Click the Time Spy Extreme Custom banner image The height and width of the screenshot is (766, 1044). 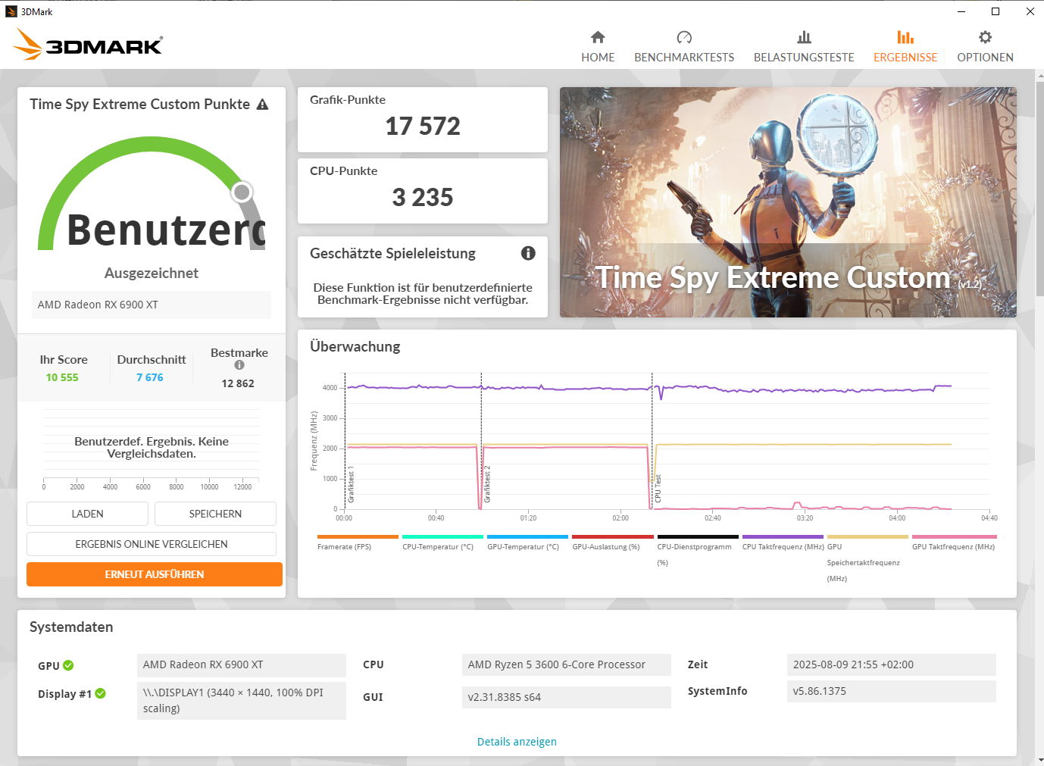(788, 202)
